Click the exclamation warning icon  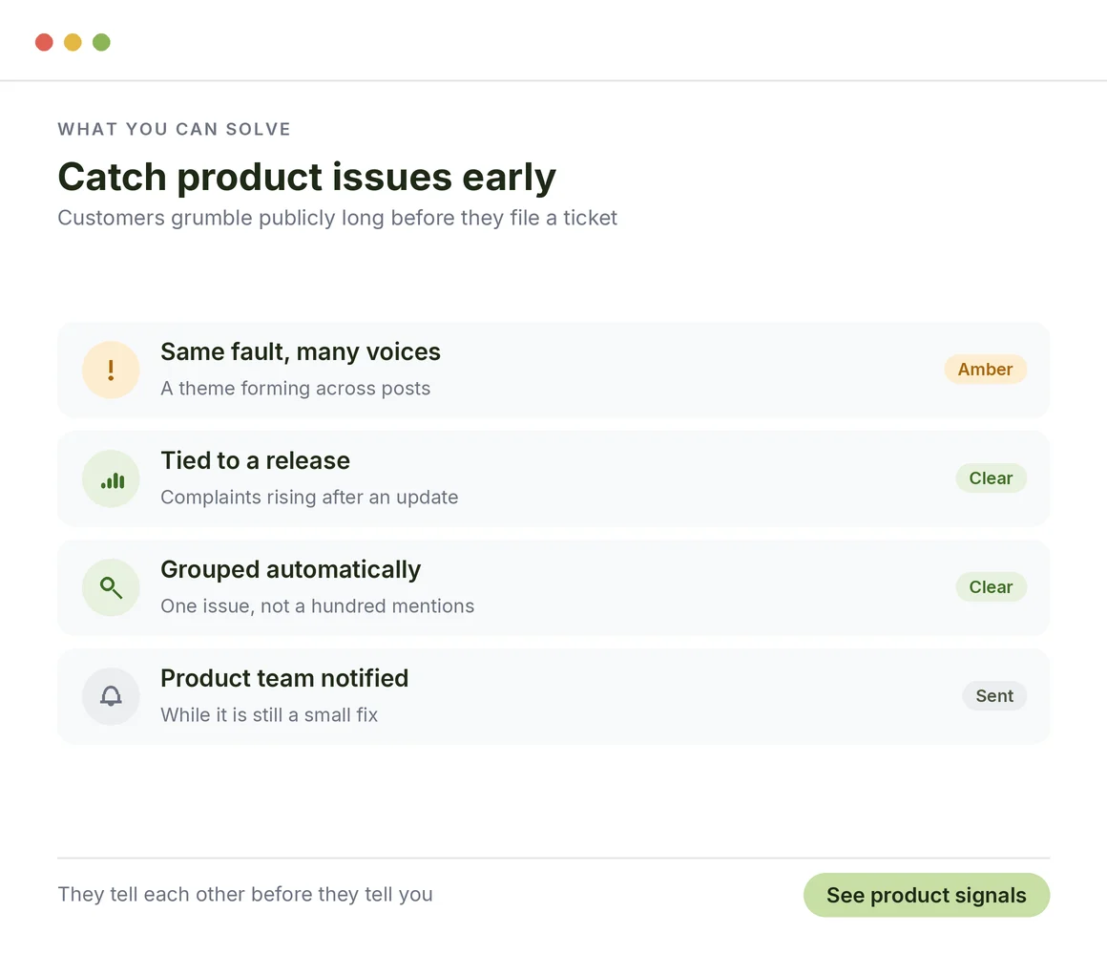point(111,370)
